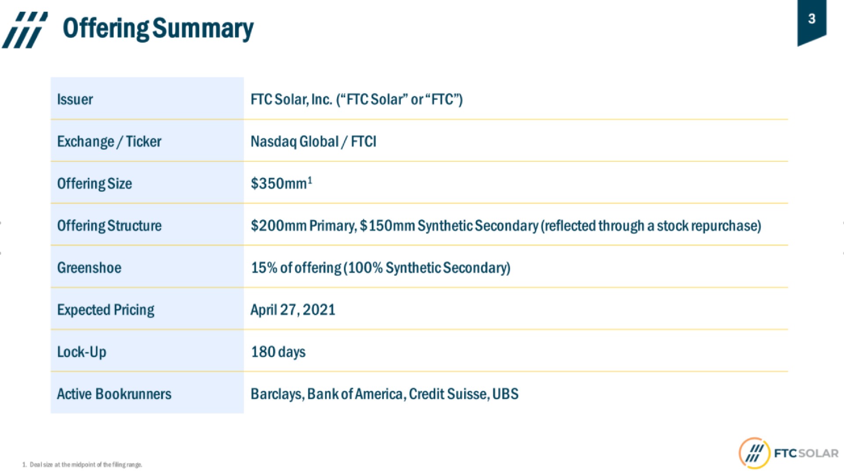Click the Exchange / Ticker label
The image size is (844, 473).
(109, 141)
